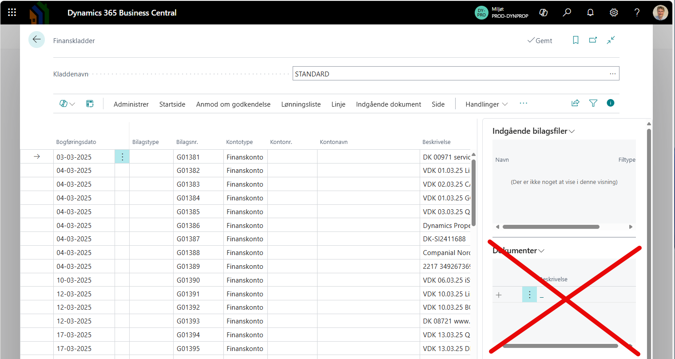This screenshot has width=675, height=359.
Task: Sort by Bogføringsdato column header
Action: pyautogui.click(x=76, y=142)
